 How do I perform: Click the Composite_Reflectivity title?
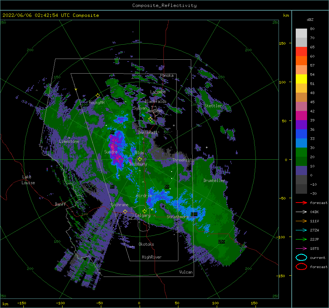[x=164, y=5]
